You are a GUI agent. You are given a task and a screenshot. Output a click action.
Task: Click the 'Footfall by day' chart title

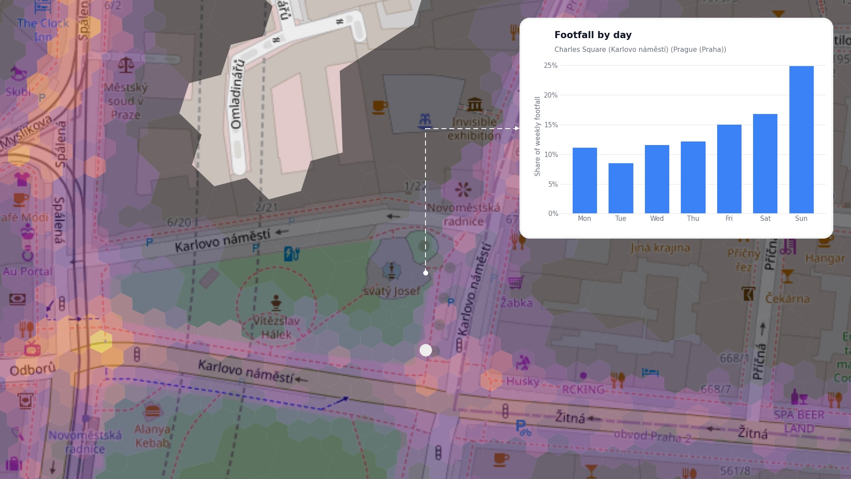593,35
